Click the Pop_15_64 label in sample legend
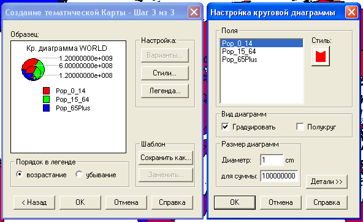 coord(72,99)
